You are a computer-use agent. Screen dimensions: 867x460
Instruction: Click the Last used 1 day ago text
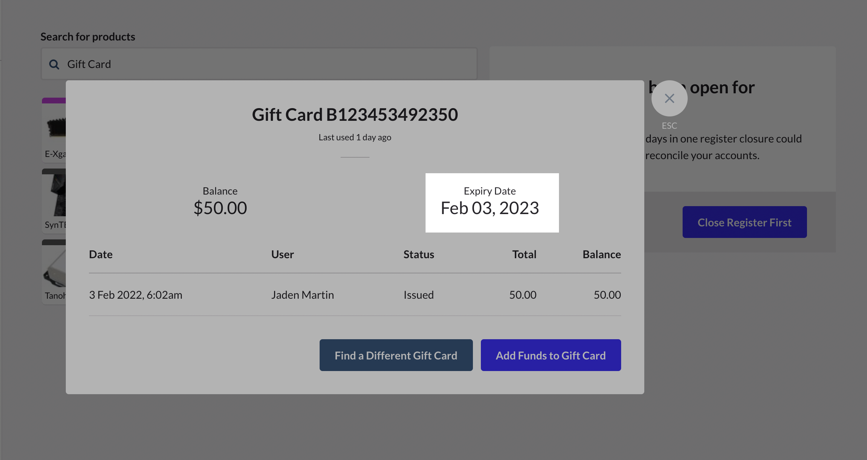coord(355,137)
